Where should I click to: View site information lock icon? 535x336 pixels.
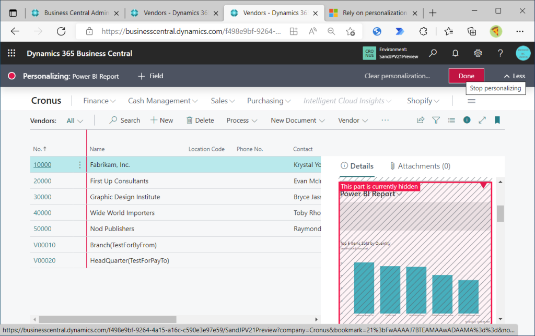point(89,31)
